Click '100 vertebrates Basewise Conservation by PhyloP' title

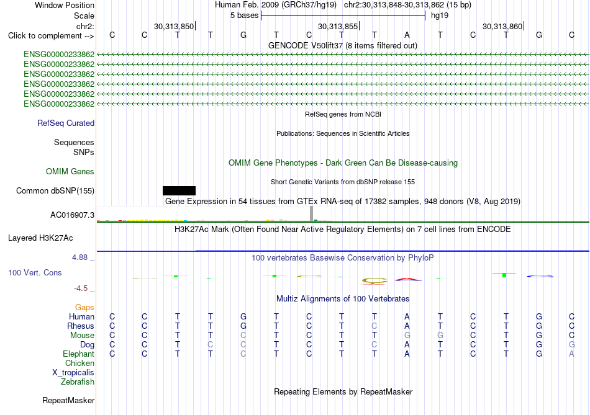click(x=342, y=258)
